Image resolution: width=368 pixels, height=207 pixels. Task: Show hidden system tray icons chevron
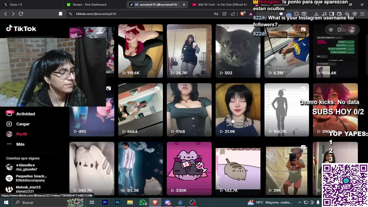tap(300, 202)
